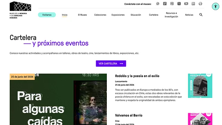Click the 'Conoce nuestras actividades' intro sentence
Screen dimensions: 222x125
click(74, 53)
